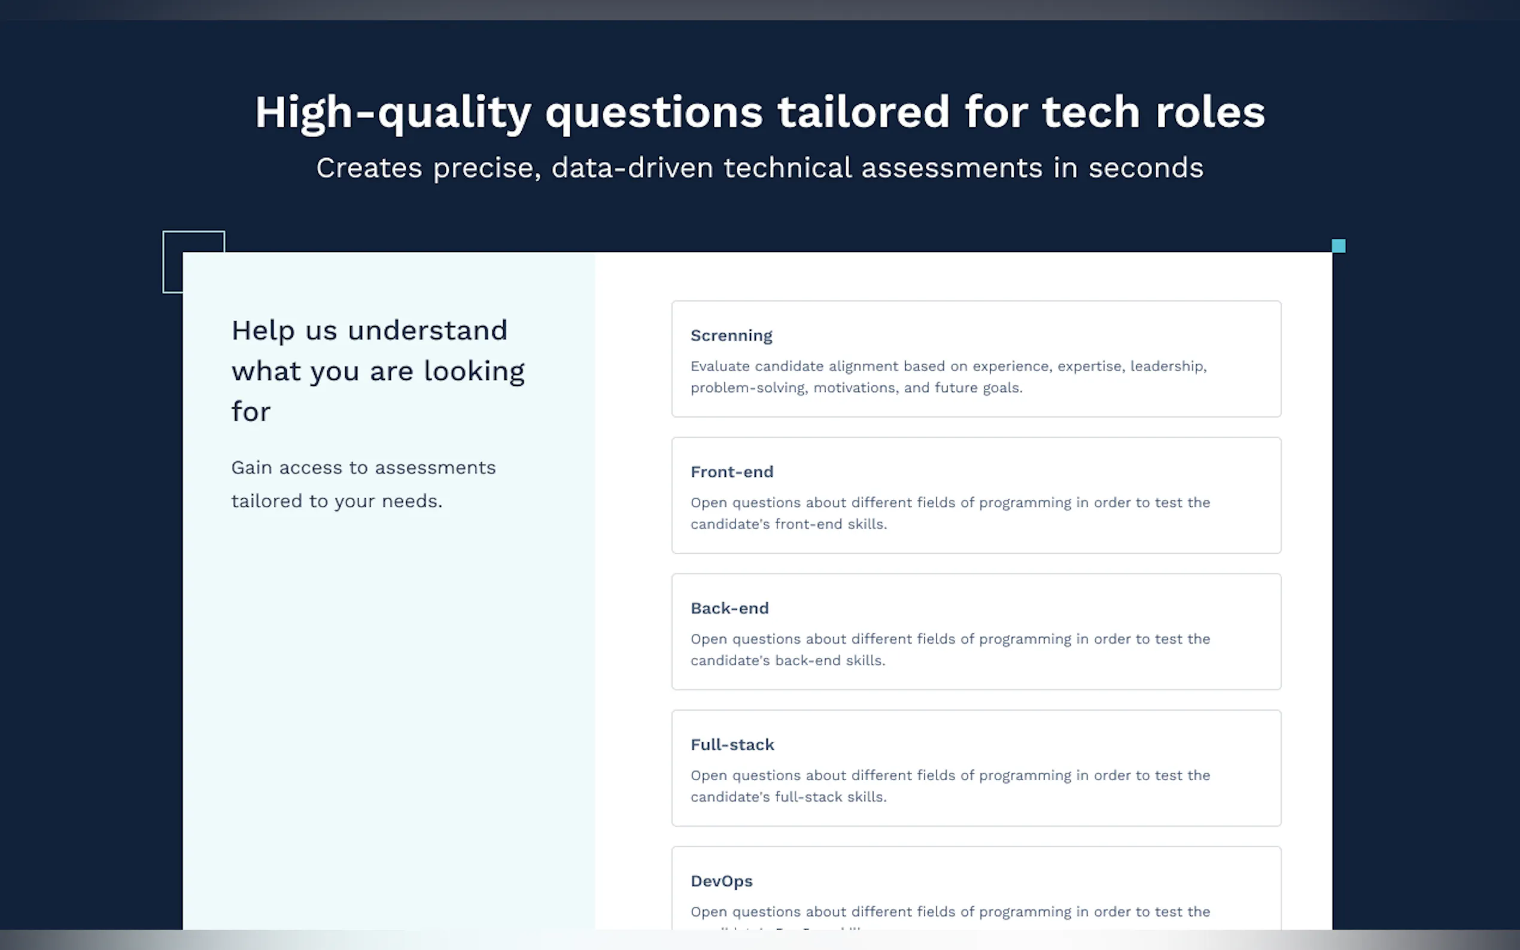
Task: Click the 'Full-stack' card title
Action: coord(732,745)
